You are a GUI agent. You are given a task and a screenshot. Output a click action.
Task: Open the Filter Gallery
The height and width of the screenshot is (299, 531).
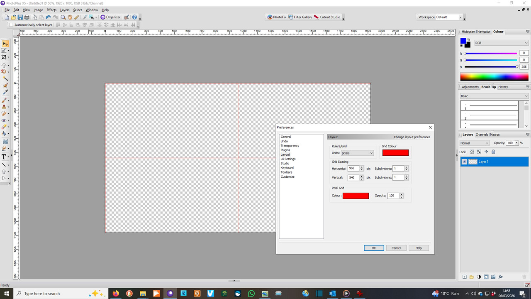click(300, 17)
